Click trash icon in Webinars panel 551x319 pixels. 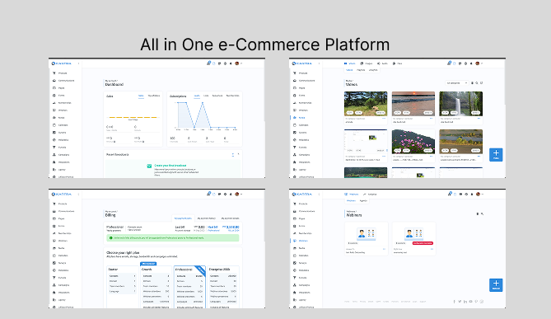point(477,213)
